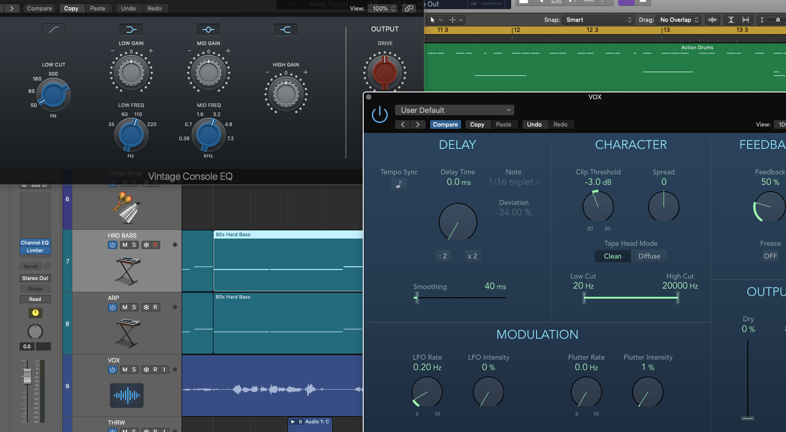Screen dimensions: 786x432
Task: Click the yellow solo-safe icon on channel strip
Action: (x=35, y=313)
